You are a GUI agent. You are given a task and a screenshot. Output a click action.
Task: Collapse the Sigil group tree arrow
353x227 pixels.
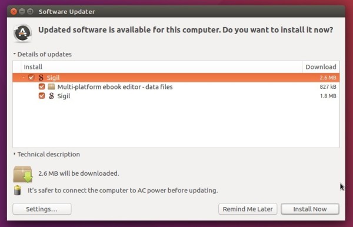[x=24, y=78]
